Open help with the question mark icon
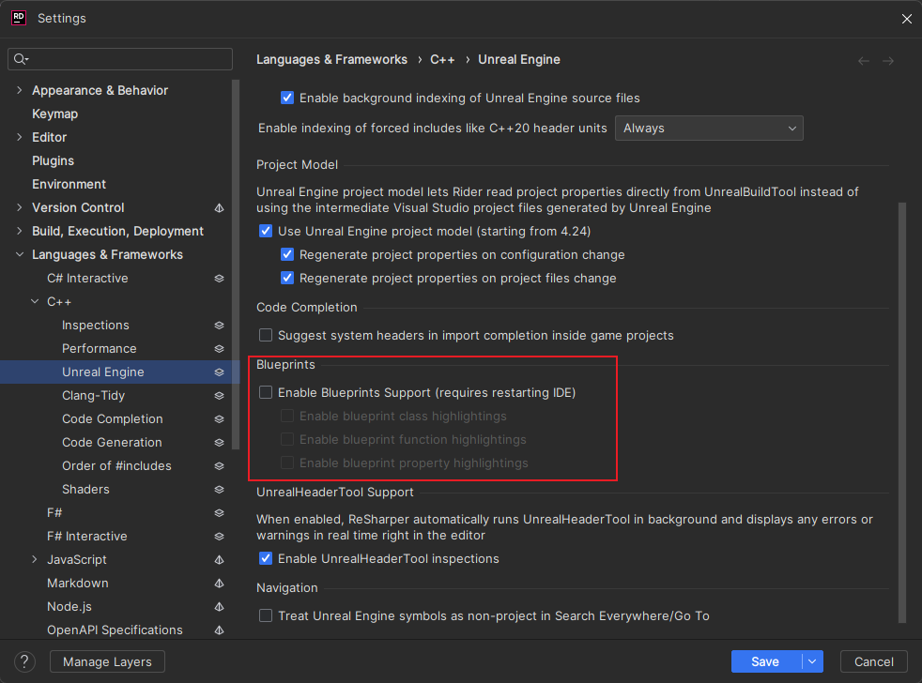This screenshot has height=683, width=922. point(24,661)
